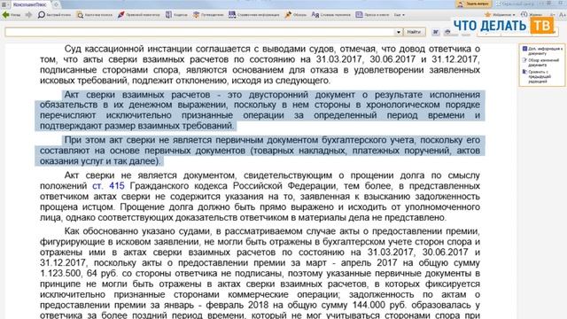This screenshot has height=319, width=567.
Task: Click the Найти button
Action: 414,32
